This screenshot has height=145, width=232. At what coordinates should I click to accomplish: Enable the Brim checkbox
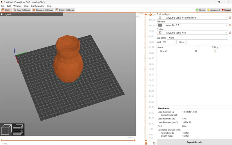(x=186, y=42)
